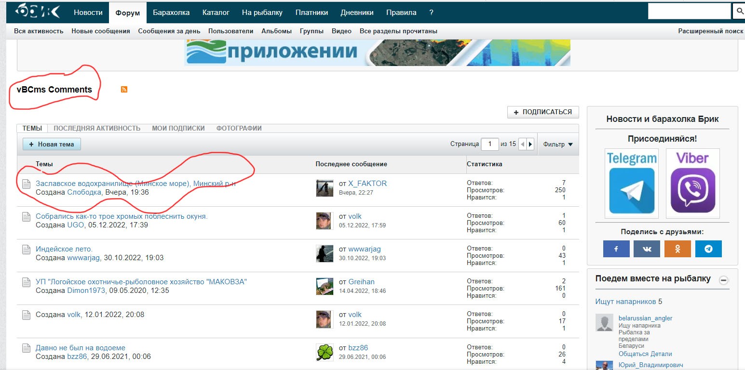Click the ? help menu item
The height and width of the screenshot is (370, 745).
[x=431, y=13]
